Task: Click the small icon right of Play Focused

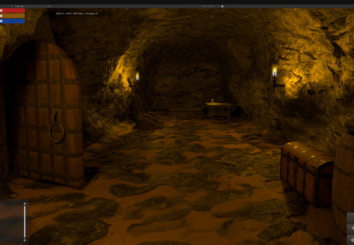Action: (222, 6)
